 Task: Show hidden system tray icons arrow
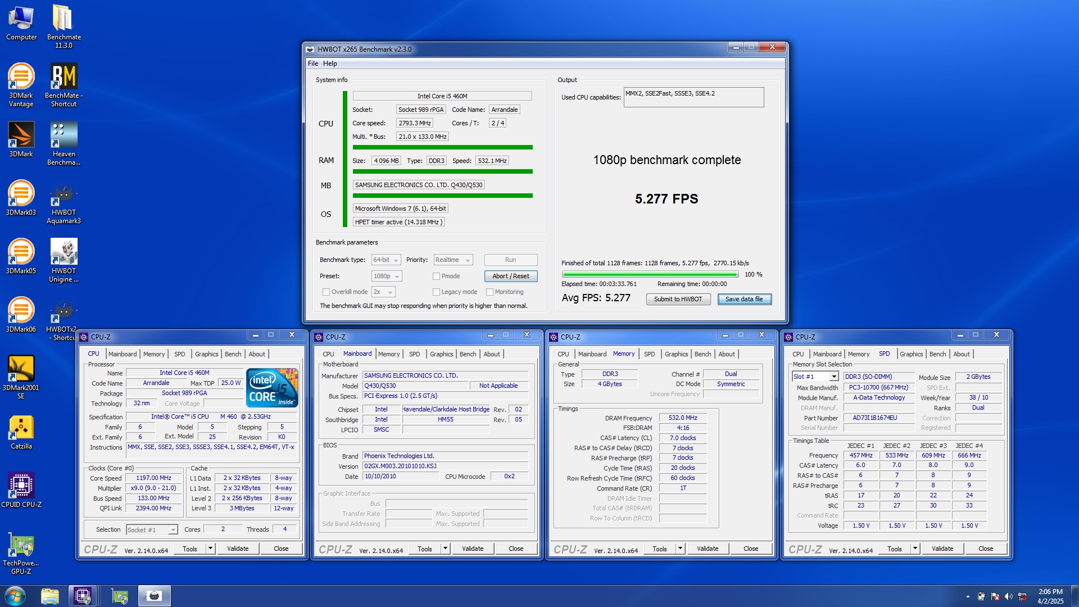(968, 596)
